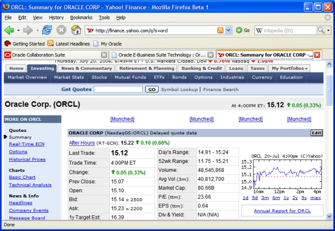
Task: Open the Historical Prices link
Action: tap(27, 159)
